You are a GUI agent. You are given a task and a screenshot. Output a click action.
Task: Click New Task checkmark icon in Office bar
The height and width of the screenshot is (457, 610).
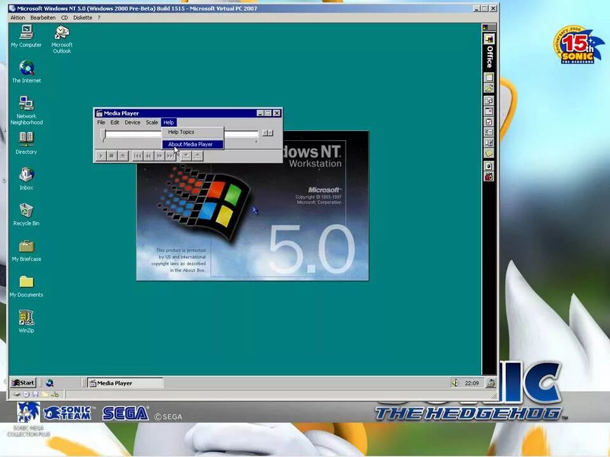489,122
